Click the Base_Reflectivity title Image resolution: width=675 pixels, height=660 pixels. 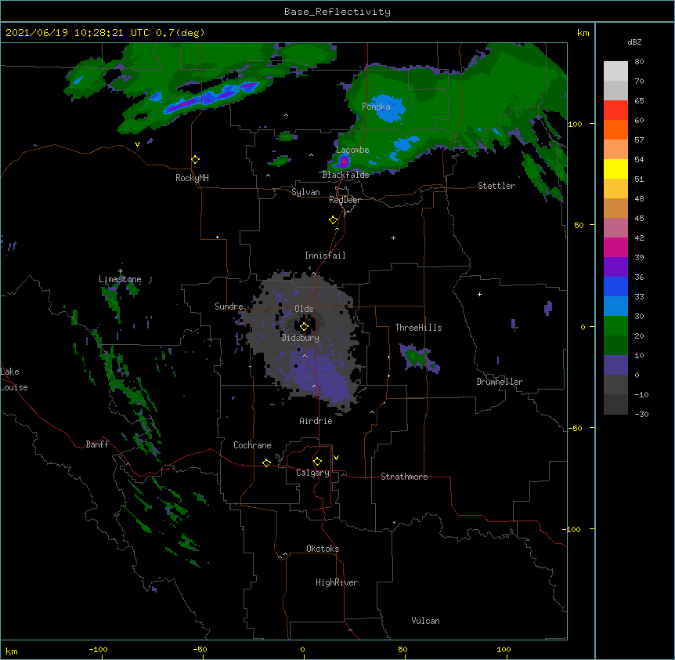click(x=337, y=12)
